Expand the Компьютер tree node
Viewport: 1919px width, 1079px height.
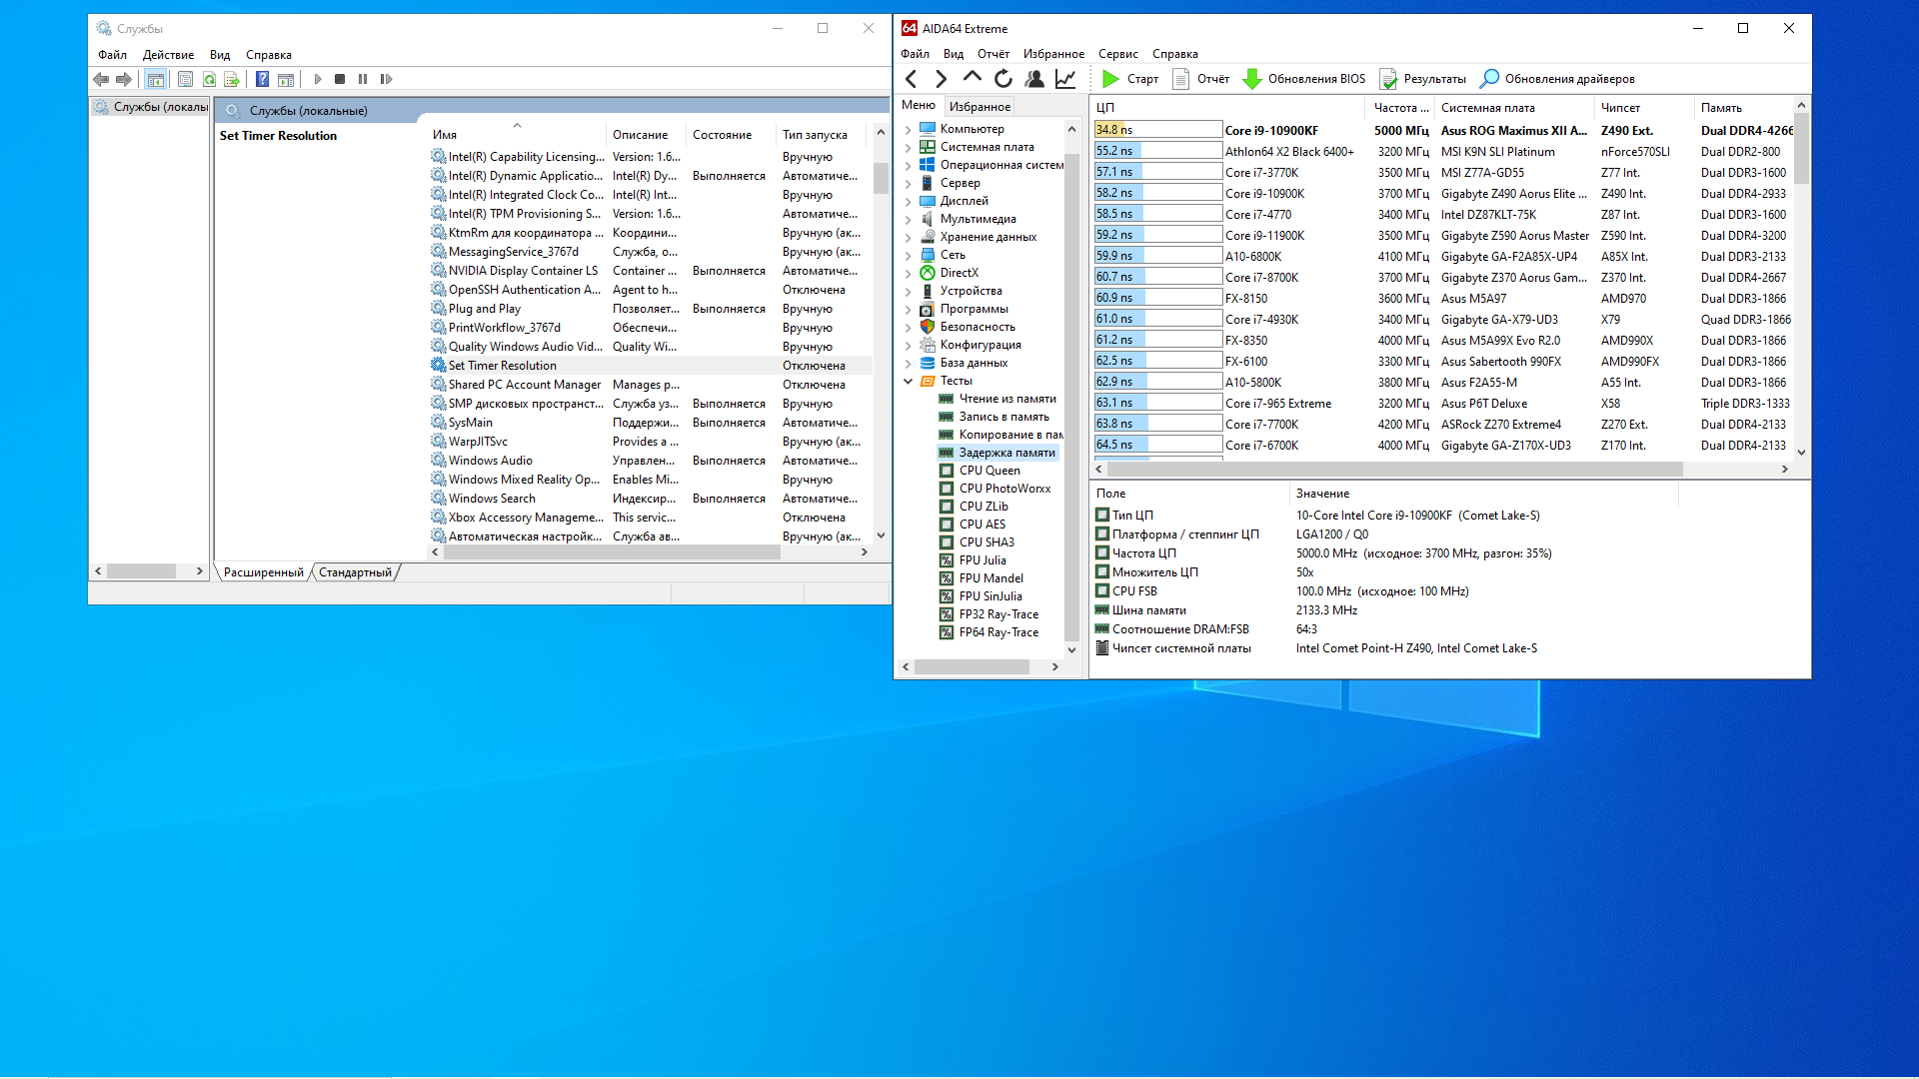point(908,129)
